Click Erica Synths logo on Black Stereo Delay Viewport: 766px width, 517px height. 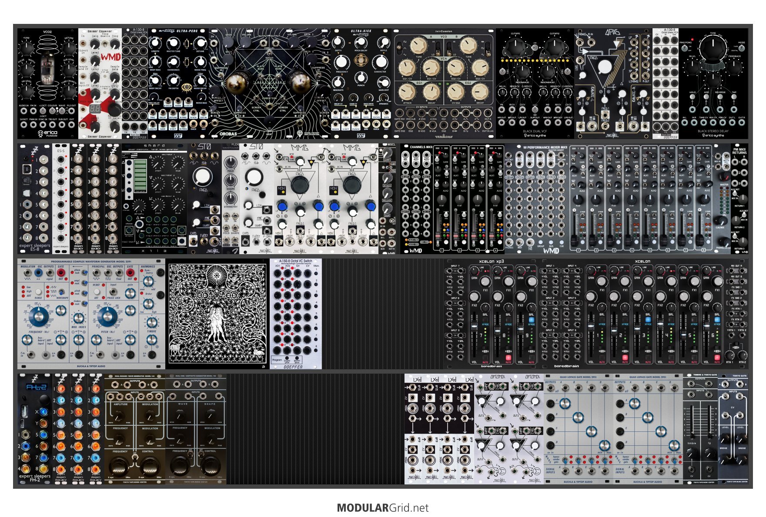pos(713,135)
